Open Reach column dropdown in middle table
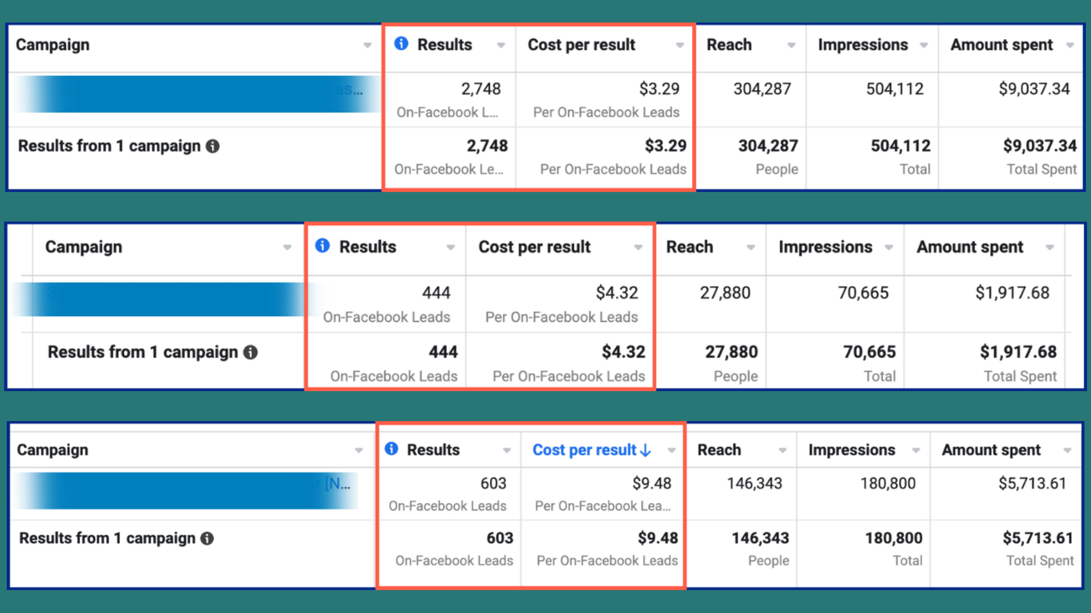This screenshot has height=613, width=1091. [x=751, y=247]
